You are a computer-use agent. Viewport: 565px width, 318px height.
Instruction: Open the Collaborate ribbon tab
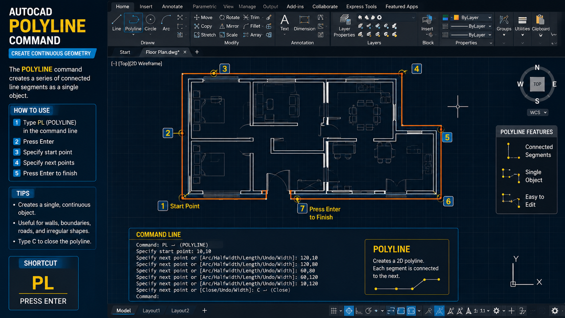(325, 6)
